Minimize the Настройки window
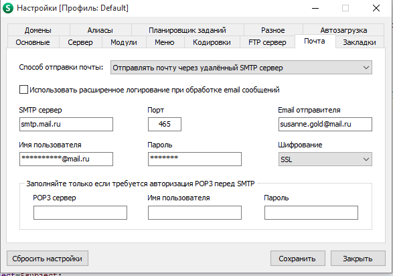 [x=315, y=8]
